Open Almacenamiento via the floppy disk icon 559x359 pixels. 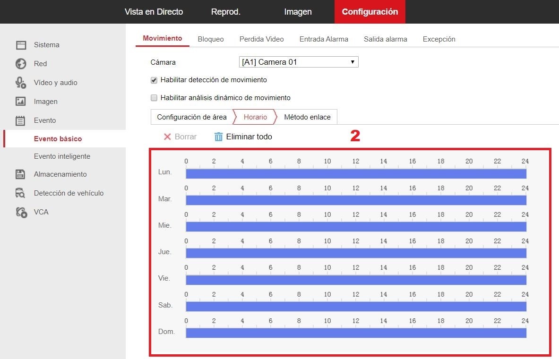pyautogui.click(x=21, y=174)
